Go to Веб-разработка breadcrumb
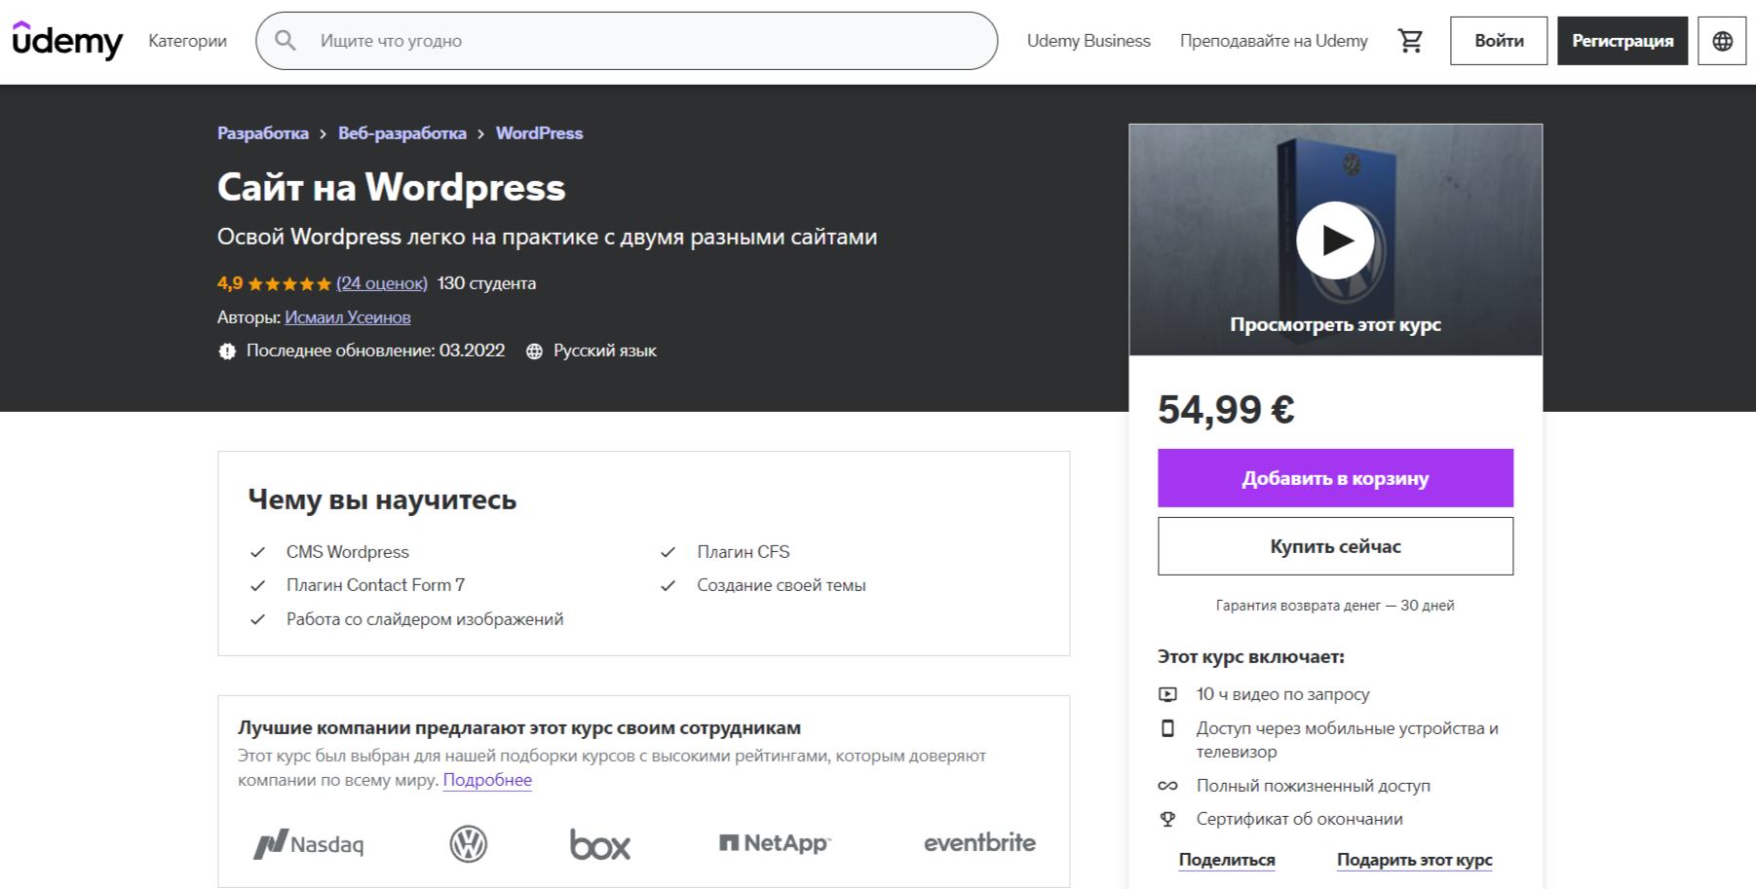The height and width of the screenshot is (889, 1756). tap(401, 133)
